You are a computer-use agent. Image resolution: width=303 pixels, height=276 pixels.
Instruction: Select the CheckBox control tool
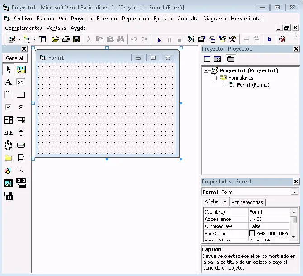point(8,107)
